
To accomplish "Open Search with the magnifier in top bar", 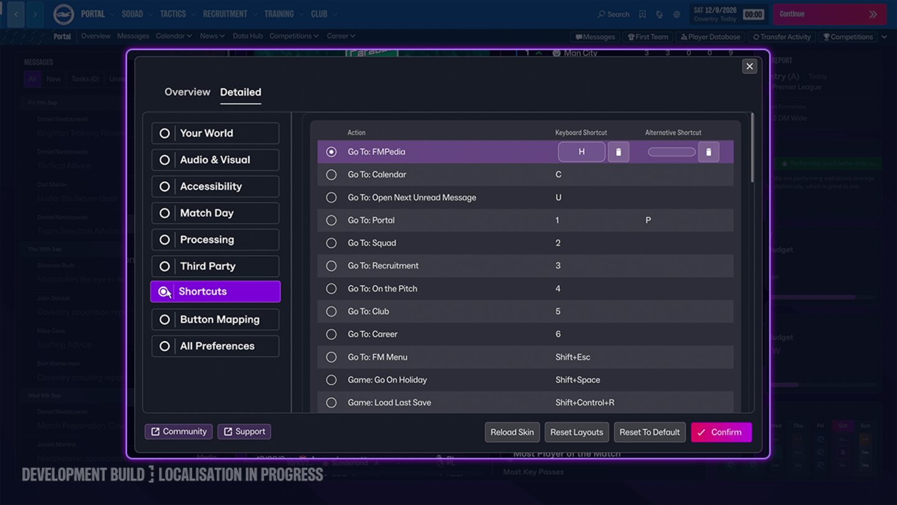I will [614, 14].
